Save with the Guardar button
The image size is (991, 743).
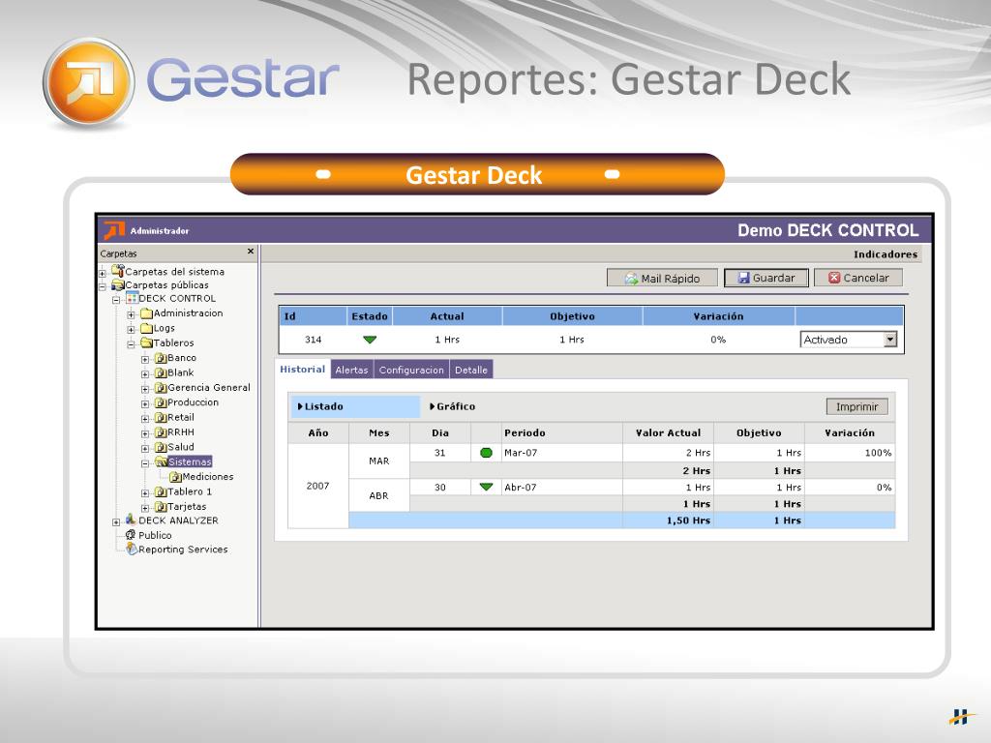pos(766,278)
